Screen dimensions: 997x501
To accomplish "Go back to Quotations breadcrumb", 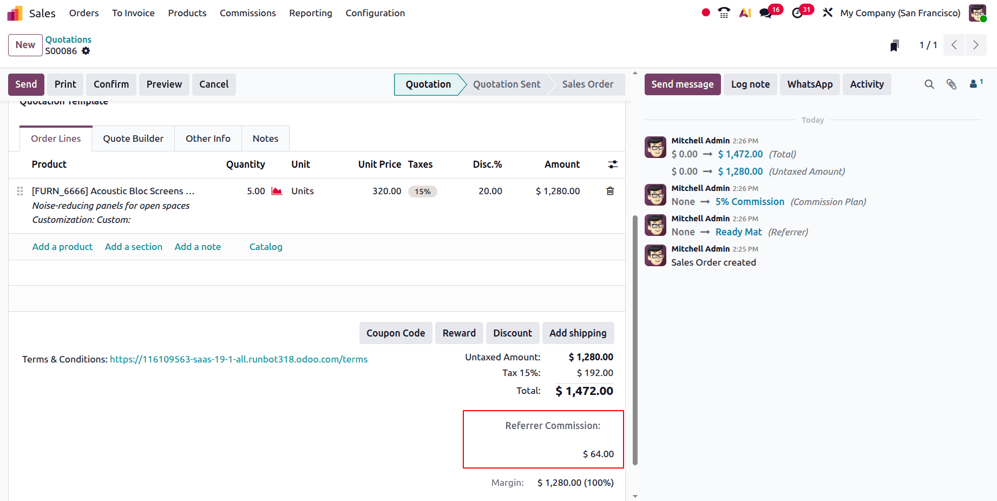I will coord(68,39).
